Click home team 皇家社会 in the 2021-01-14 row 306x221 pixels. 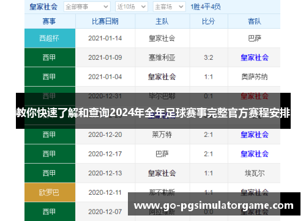162,38
